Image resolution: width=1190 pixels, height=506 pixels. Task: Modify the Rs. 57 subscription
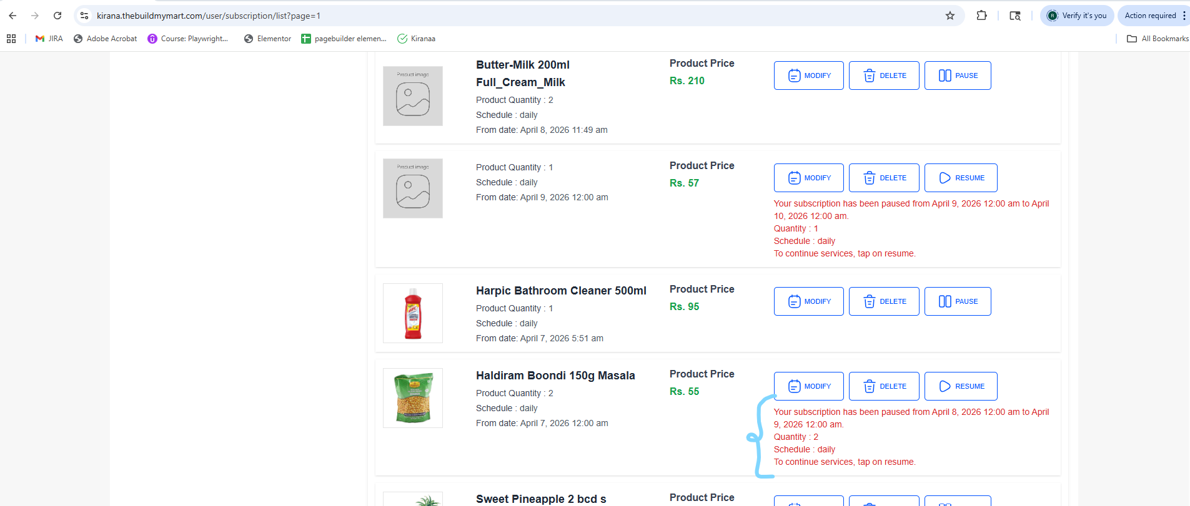click(x=809, y=178)
